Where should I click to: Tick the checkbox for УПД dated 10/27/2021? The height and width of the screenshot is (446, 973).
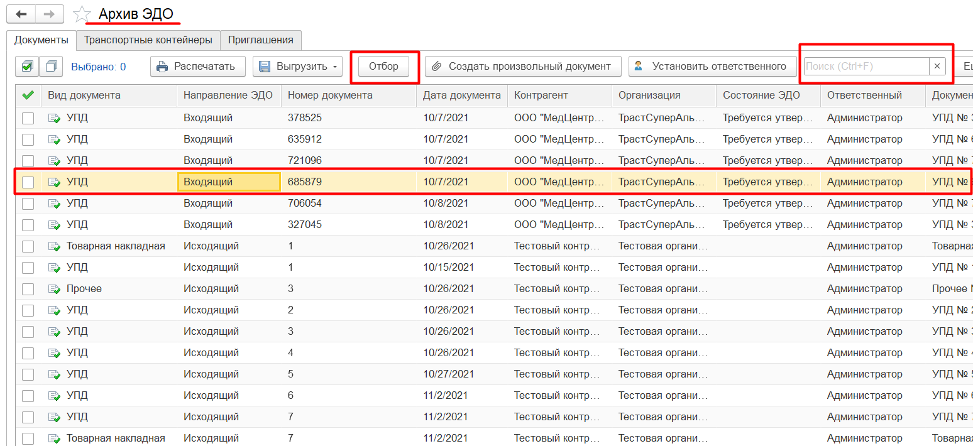point(28,374)
